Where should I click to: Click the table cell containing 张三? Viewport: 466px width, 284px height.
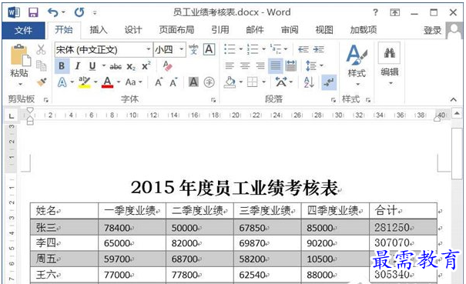coord(64,228)
